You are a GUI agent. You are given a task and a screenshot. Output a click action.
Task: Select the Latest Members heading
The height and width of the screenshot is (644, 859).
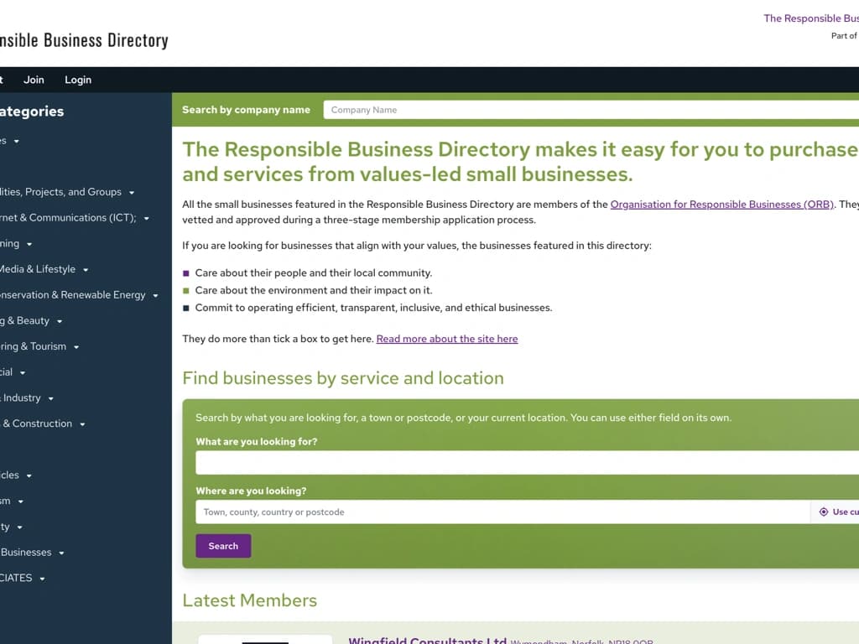coord(250,600)
